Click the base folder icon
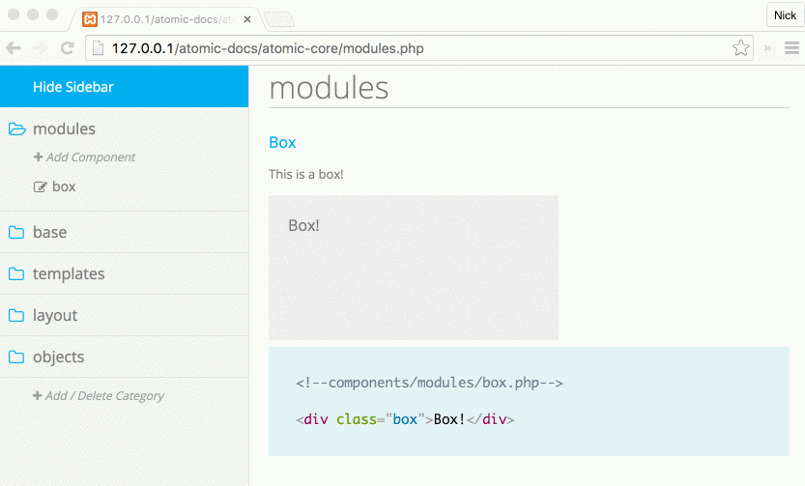 (16, 233)
